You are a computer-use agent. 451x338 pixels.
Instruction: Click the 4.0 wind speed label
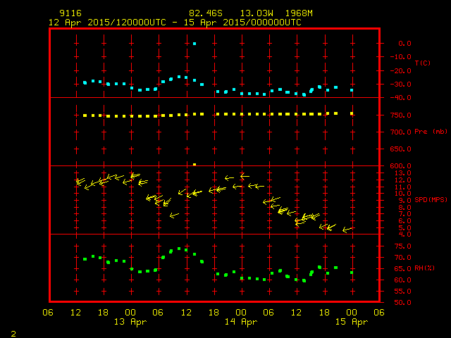[x=404, y=234]
